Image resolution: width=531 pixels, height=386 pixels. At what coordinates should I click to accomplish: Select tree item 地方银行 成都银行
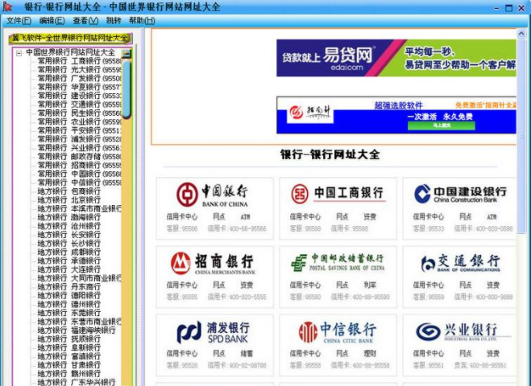pyautogui.click(x=69, y=253)
